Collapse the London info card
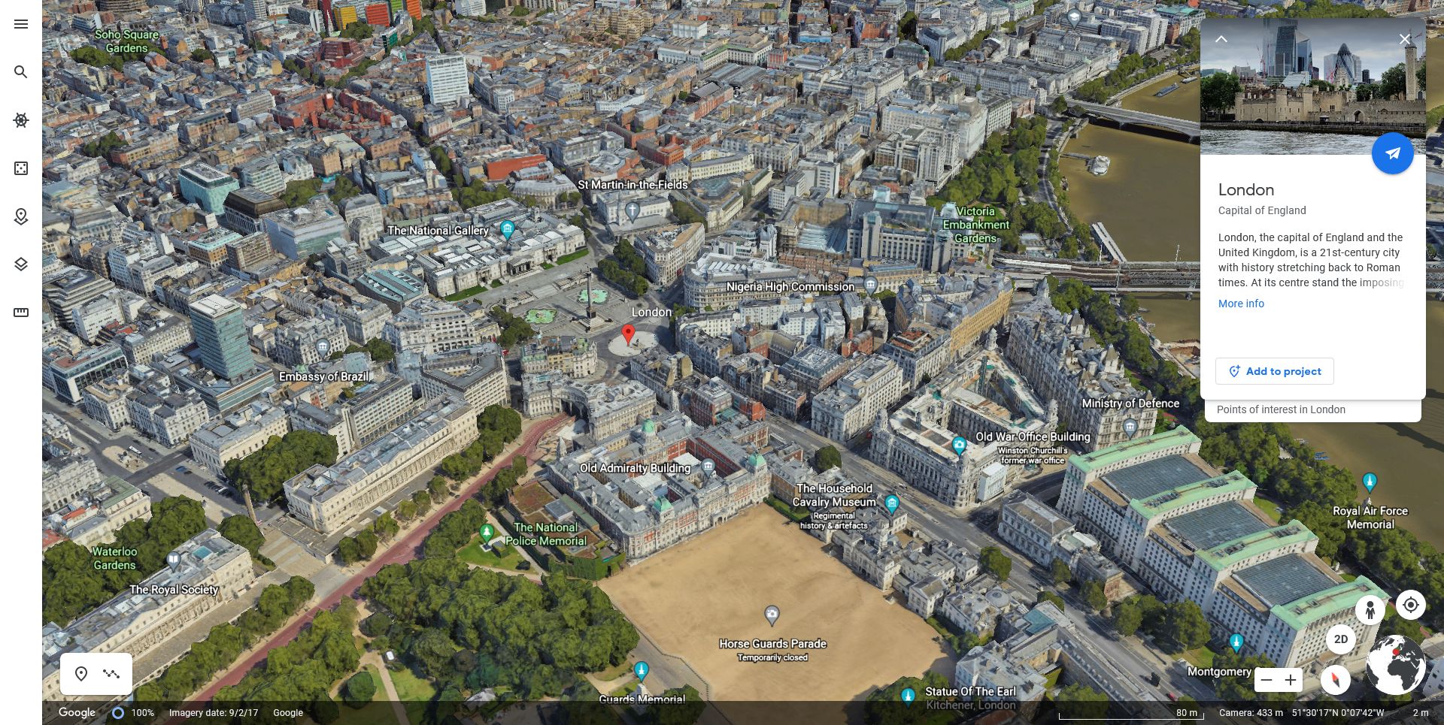The width and height of the screenshot is (1444, 725). [x=1222, y=39]
